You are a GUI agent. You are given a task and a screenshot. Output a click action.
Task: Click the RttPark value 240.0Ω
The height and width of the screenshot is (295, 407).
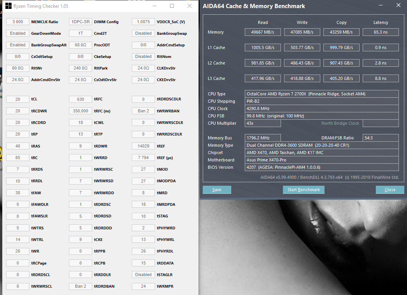81,68
